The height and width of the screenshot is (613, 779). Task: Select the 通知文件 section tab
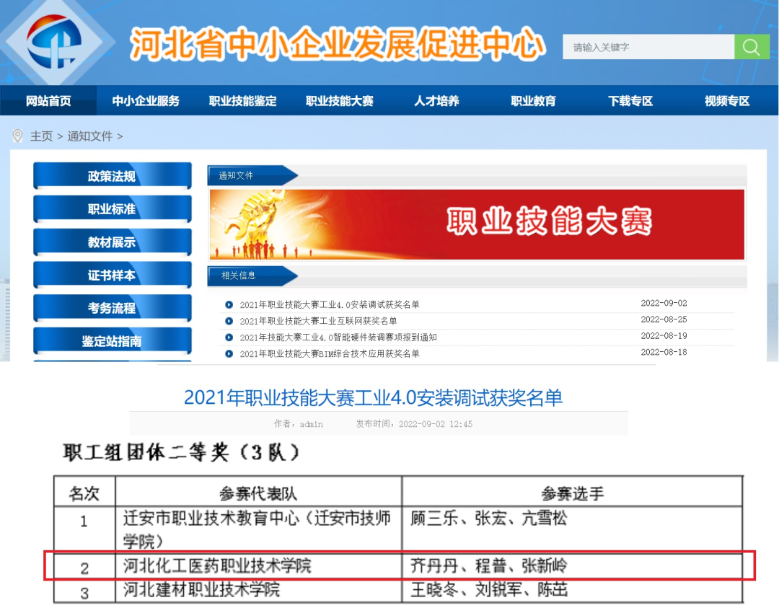point(252,175)
